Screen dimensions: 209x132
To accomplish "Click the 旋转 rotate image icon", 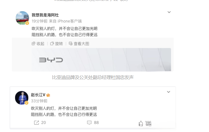I will click(x=52, y=43).
